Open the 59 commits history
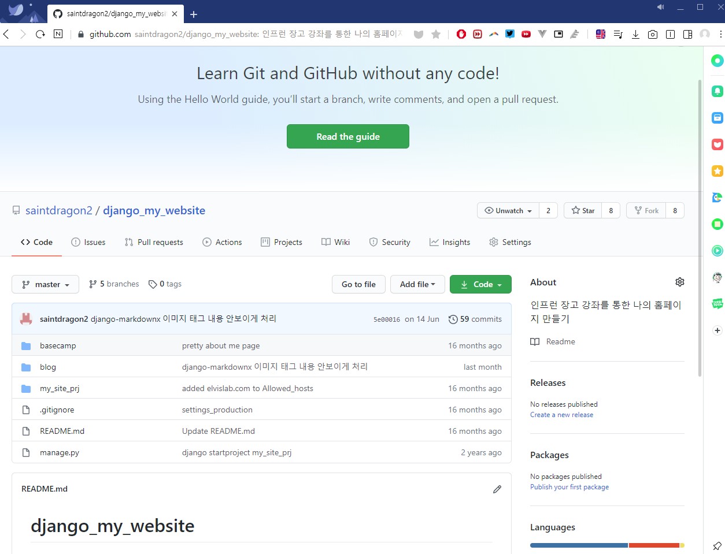This screenshot has width=725, height=554. tap(475, 319)
